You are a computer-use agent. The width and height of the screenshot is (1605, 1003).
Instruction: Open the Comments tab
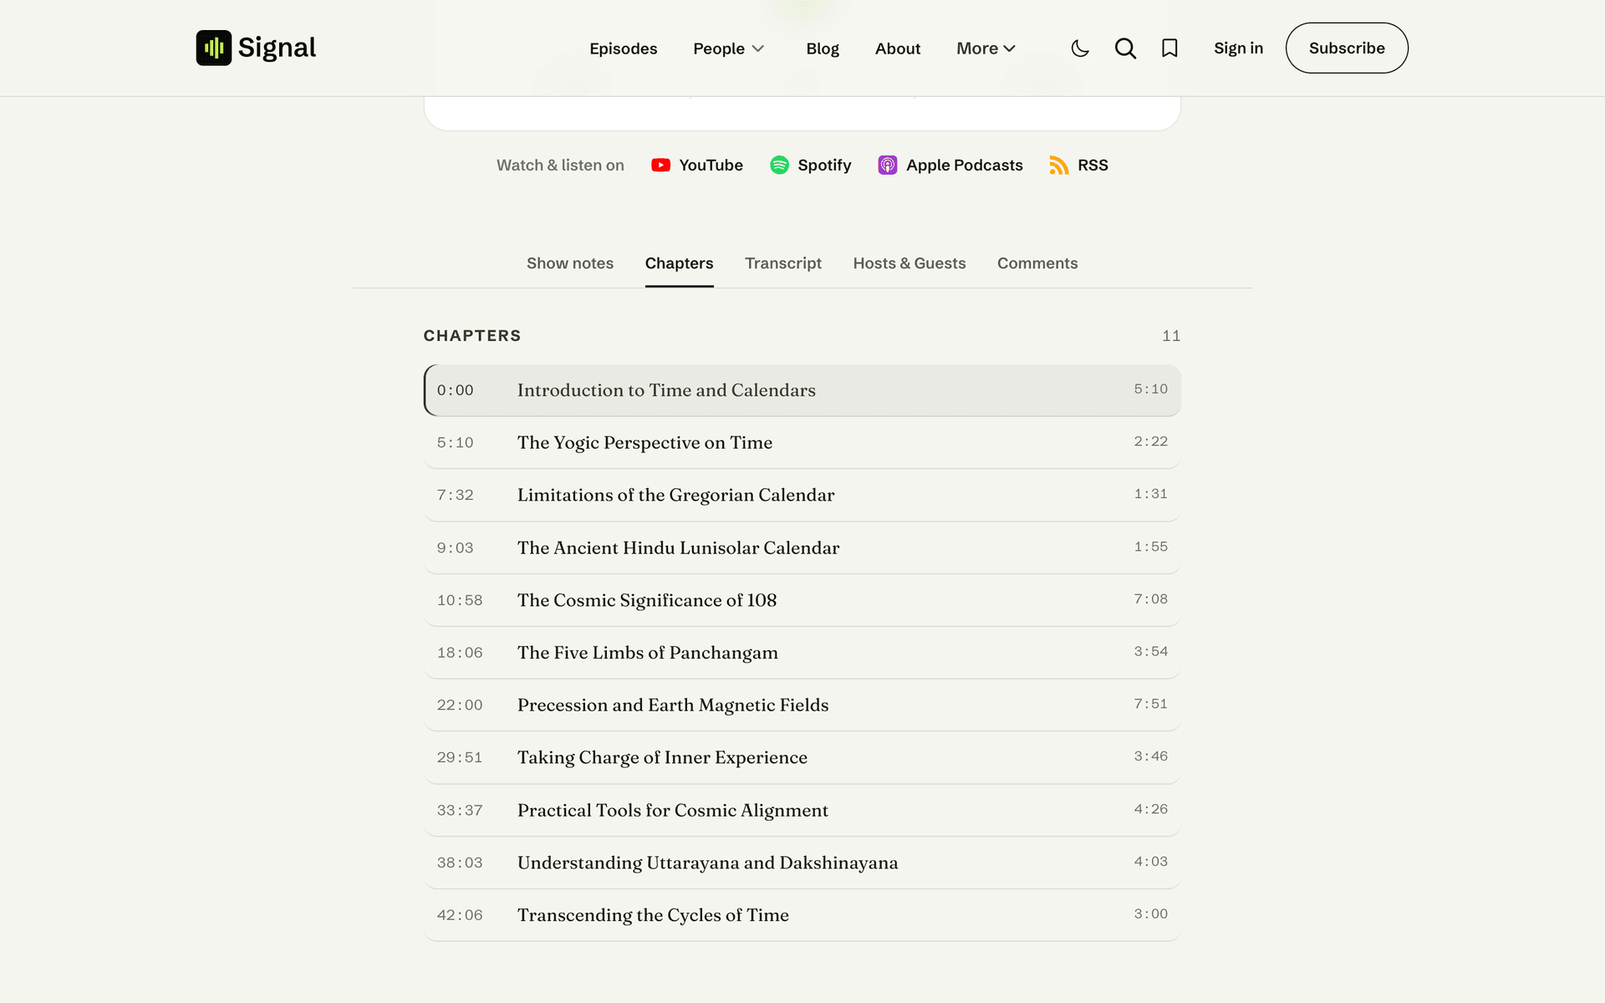pos(1037,263)
